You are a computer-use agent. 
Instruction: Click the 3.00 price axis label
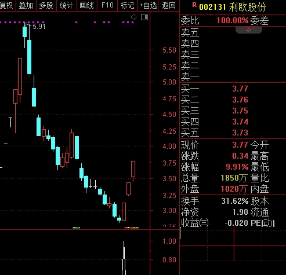tap(169, 210)
